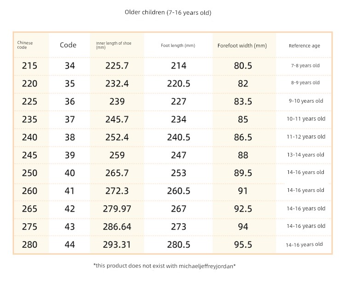Click the inner length value 265.7

tap(117, 173)
